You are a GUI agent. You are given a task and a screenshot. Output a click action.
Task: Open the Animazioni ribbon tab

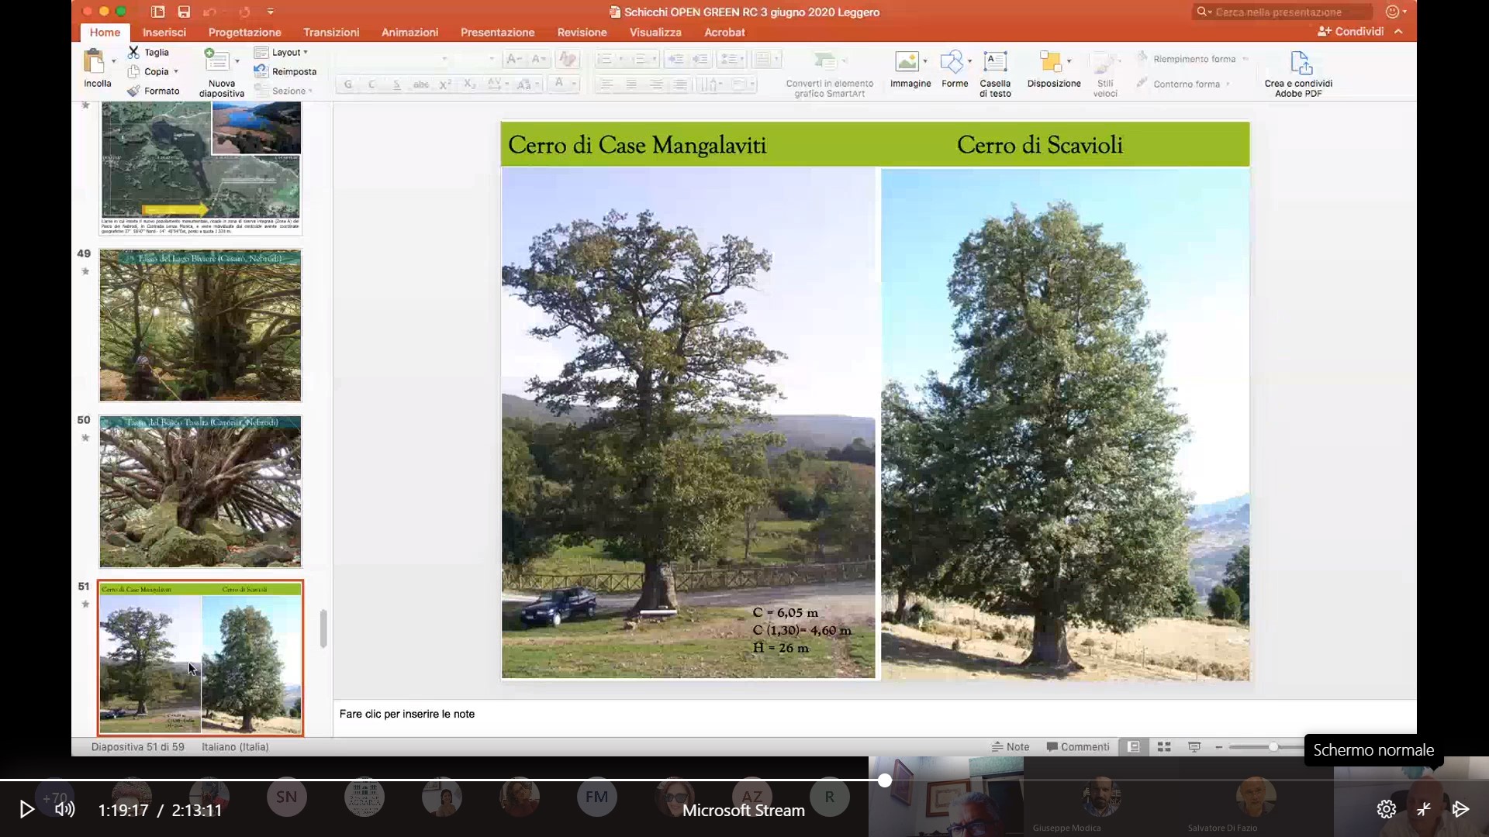(409, 32)
